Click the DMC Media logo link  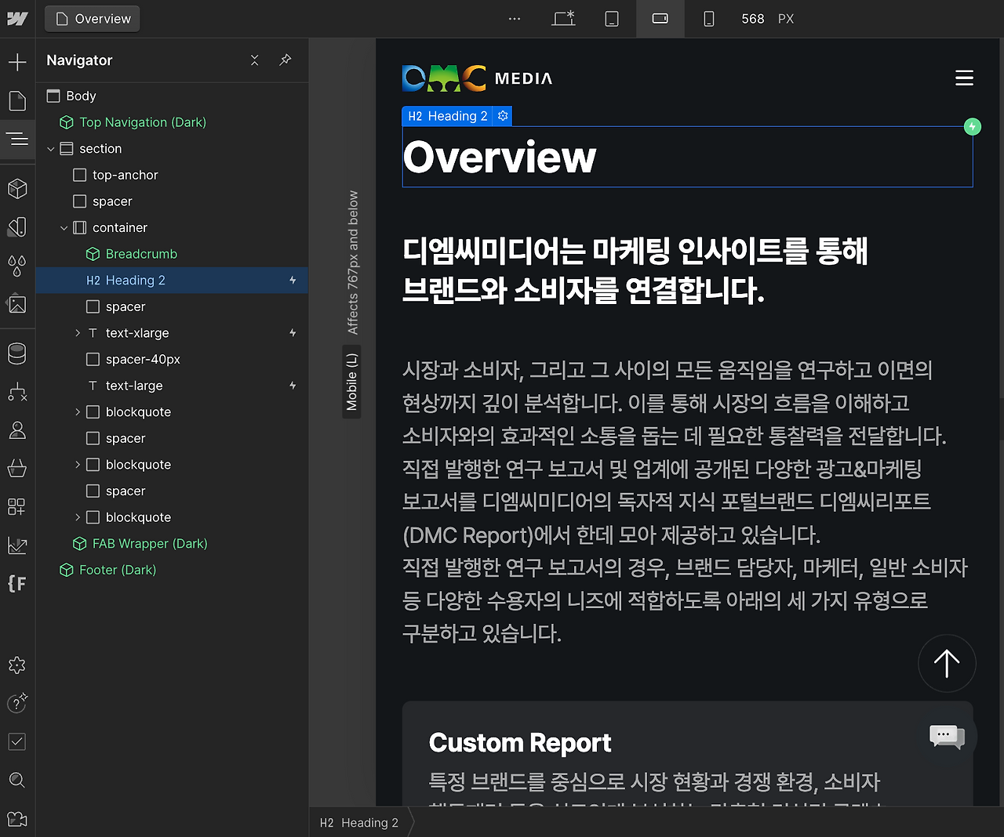[477, 78]
